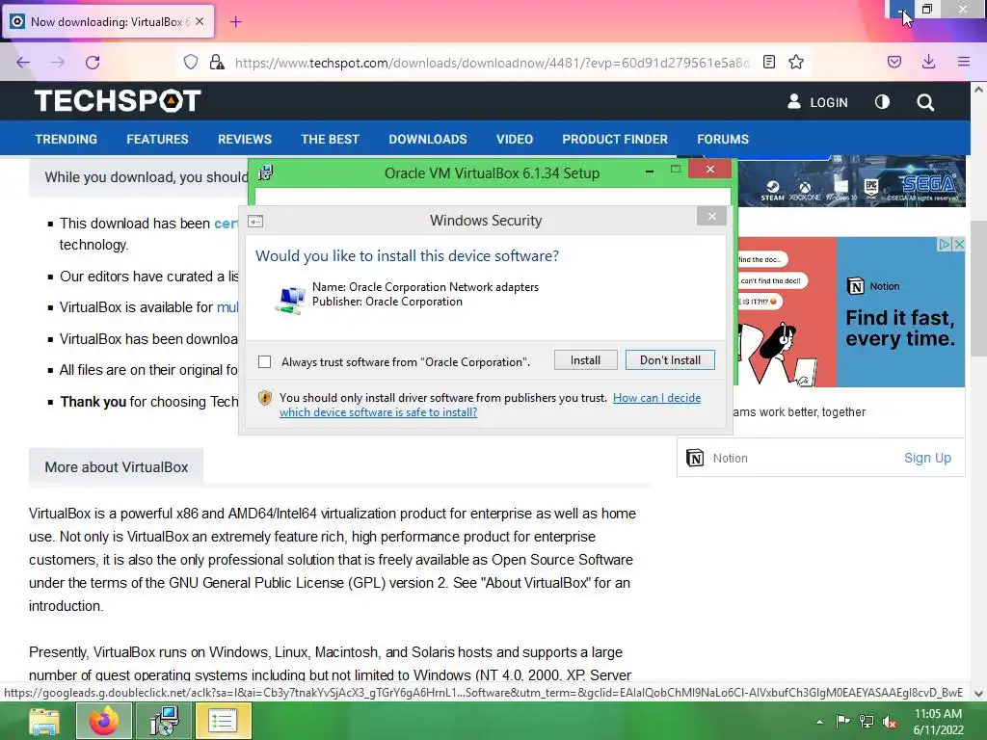Open TechSpot search magnifier
This screenshot has width=987, height=740.
925,102
